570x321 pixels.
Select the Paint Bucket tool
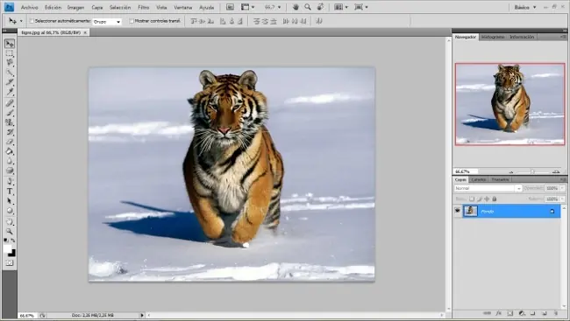click(x=10, y=151)
